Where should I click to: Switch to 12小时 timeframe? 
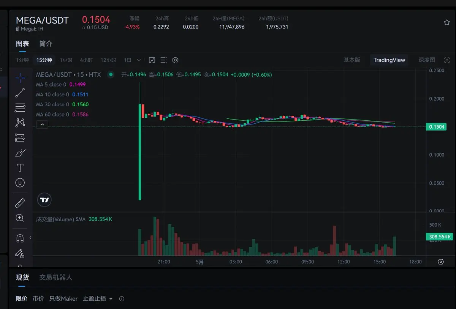[108, 60]
